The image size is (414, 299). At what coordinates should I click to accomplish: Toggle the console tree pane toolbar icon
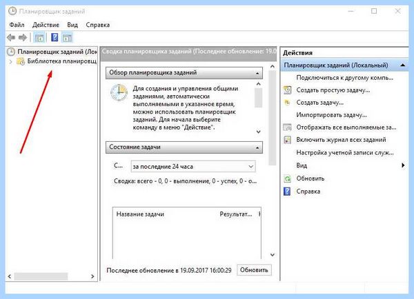[39, 38]
